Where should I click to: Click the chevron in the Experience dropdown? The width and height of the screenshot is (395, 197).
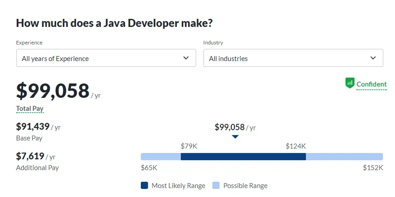[x=186, y=58]
